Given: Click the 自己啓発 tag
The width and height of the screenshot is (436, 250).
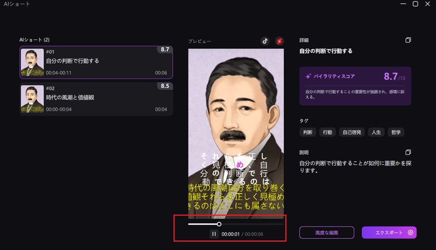Looking at the screenshot, I should 351,132.
